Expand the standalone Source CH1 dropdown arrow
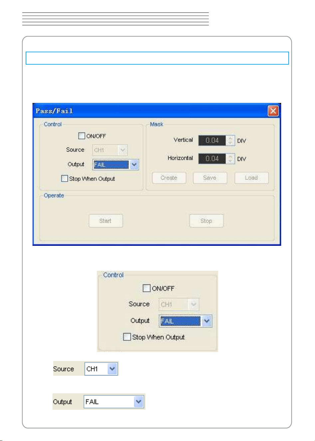Viewport: 315px width, 441px height. pos(113,369)
